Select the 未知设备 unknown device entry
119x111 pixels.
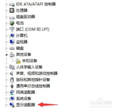pos(30,61)
